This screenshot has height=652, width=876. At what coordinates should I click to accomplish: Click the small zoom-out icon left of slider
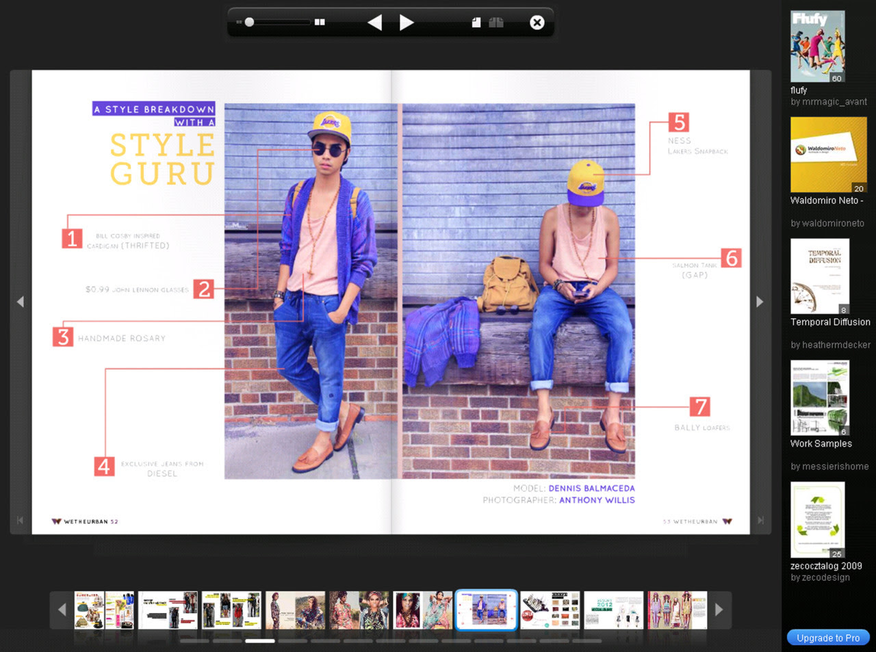point(239,23)
